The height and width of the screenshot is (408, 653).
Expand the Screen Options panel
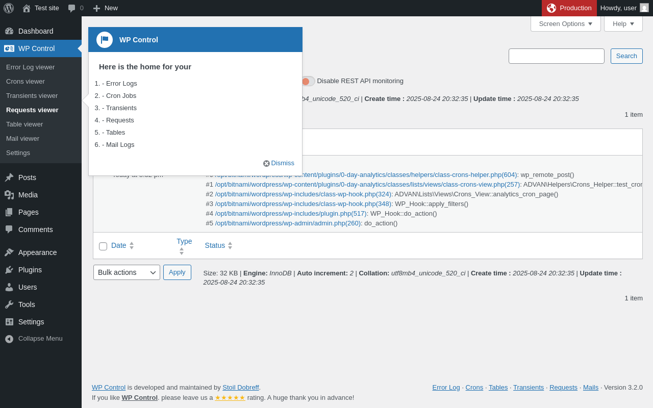(566, 23)
